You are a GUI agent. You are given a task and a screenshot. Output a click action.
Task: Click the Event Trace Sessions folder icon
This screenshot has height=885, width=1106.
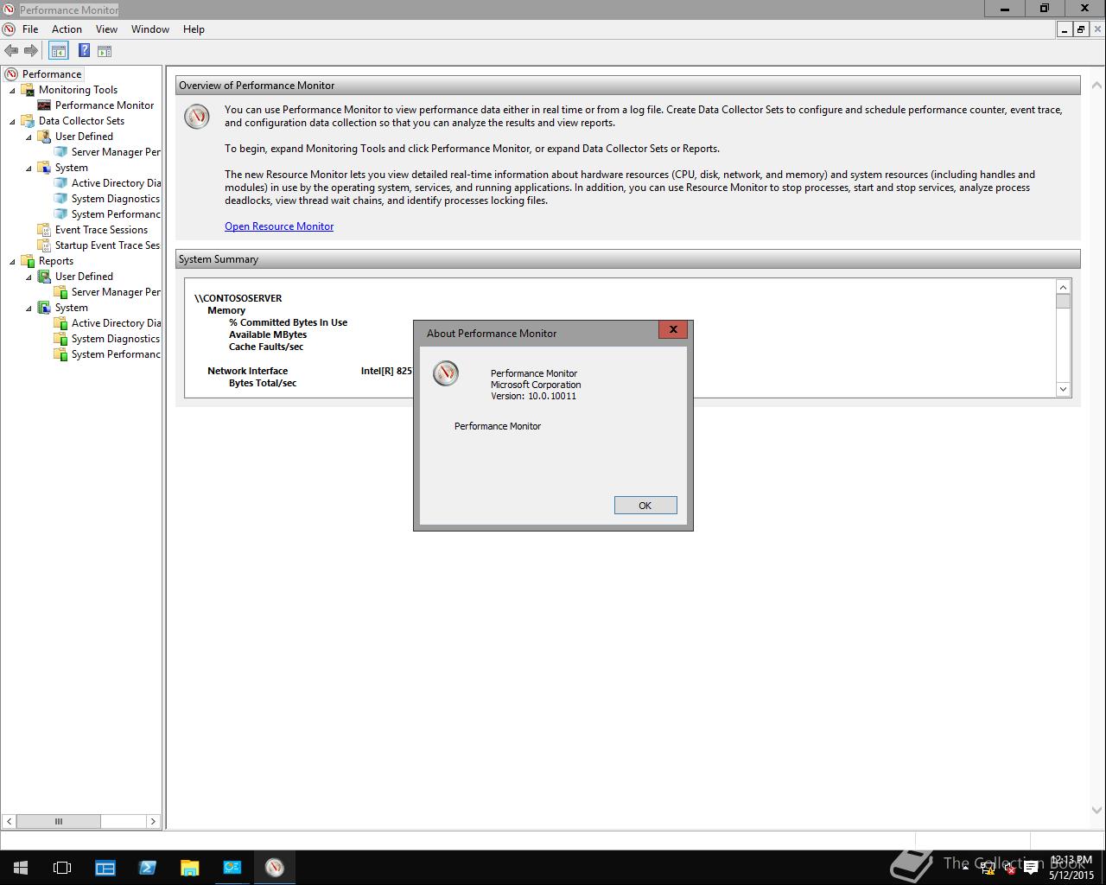(44, 230)
